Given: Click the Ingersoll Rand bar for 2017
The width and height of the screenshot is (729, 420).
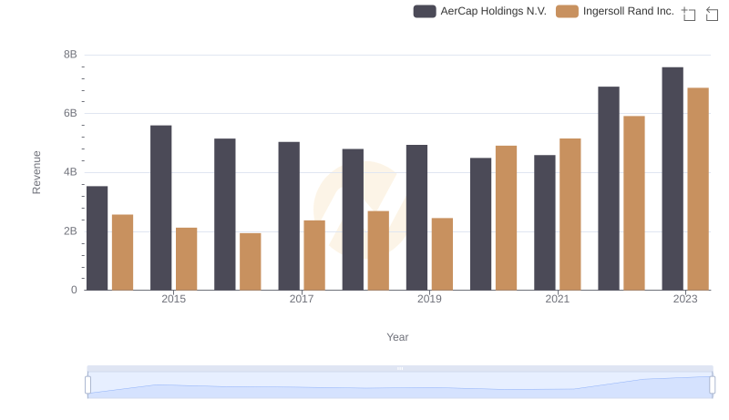Looking at the screenshot, I should point(314,255).
